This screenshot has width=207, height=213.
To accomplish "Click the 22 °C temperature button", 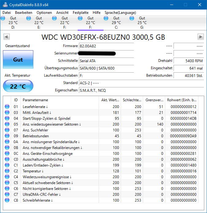I will click(18, 86).
